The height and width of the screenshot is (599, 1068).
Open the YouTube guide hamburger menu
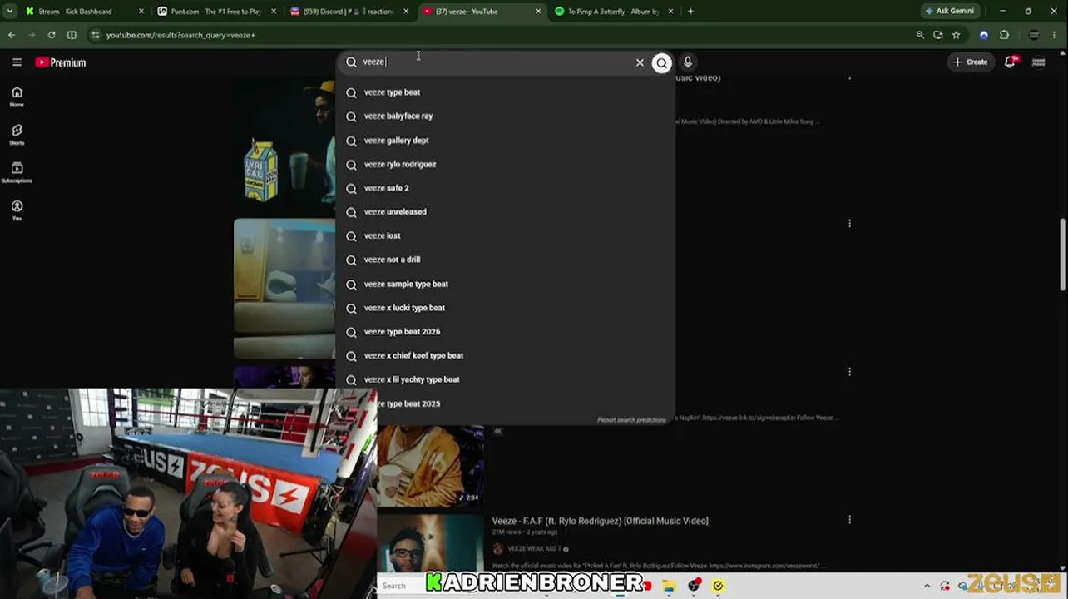pos(17,62)
